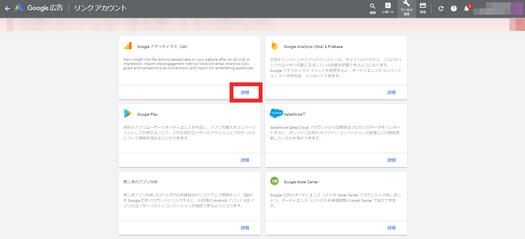
Task: Open 詳細 for Salesforce
Action: click(x=392, y=160)
